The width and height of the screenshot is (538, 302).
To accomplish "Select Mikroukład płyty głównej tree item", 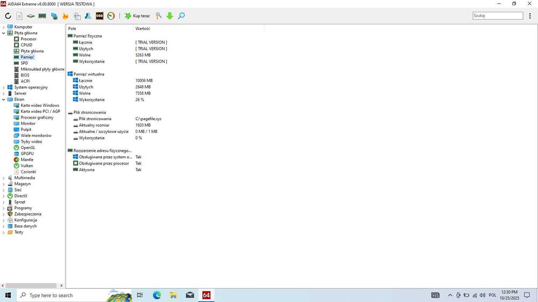I will [42, 69].
